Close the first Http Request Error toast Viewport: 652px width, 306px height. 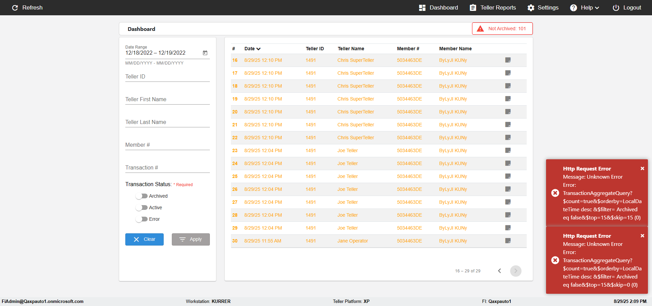click(642, 168)
